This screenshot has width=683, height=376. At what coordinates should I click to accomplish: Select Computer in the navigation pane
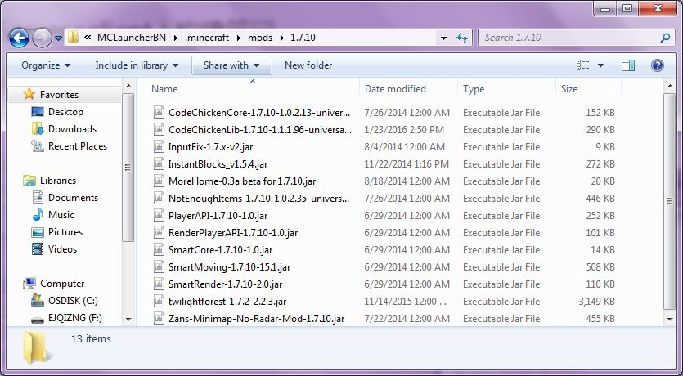[62, 284]
